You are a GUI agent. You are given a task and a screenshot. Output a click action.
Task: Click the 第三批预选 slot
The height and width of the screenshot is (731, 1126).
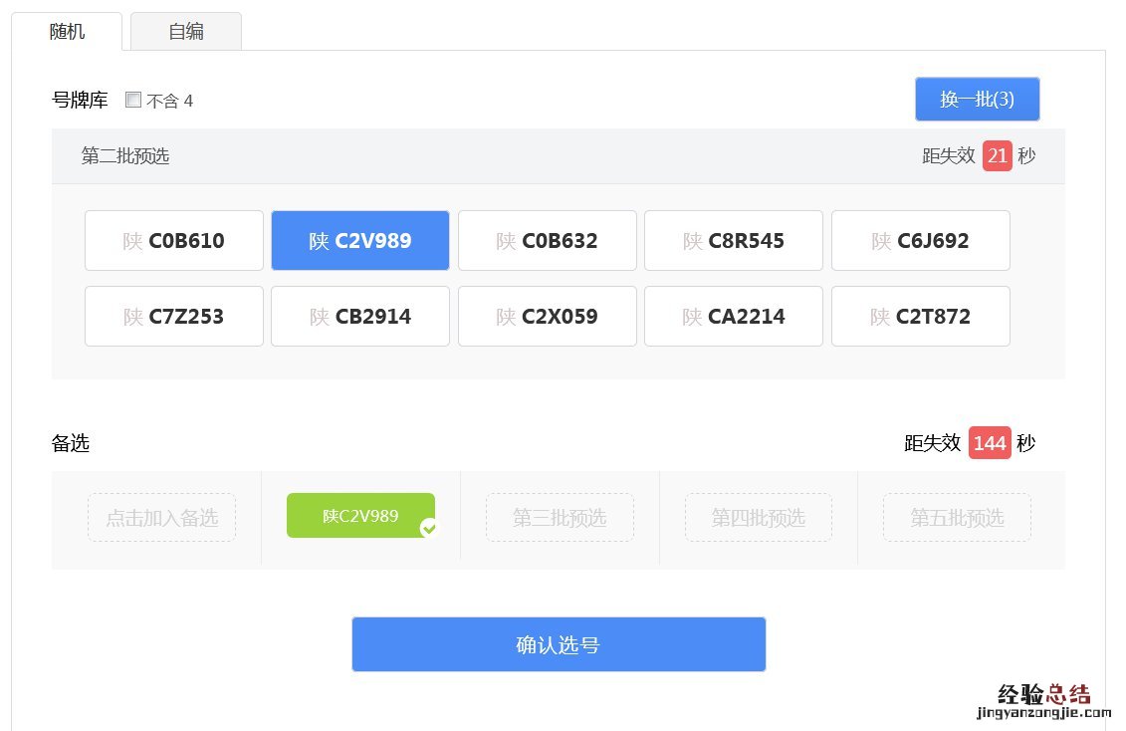tap(560, 518)
